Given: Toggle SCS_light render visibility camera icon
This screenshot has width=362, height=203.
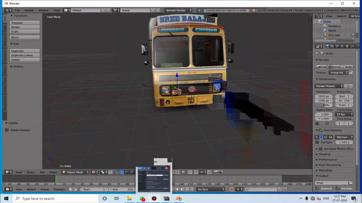Looking at the screenshot, I should point(353,35).
